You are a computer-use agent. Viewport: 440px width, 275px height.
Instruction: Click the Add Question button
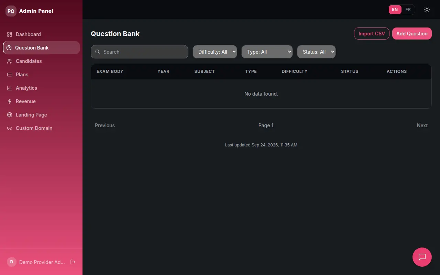(412, 34)
